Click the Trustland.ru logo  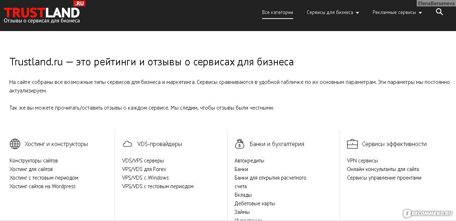pyautogui.click(x=44, y=12)
